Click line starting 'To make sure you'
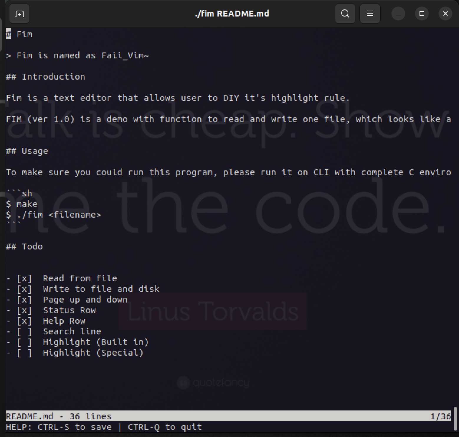 (x=229, y=172)
